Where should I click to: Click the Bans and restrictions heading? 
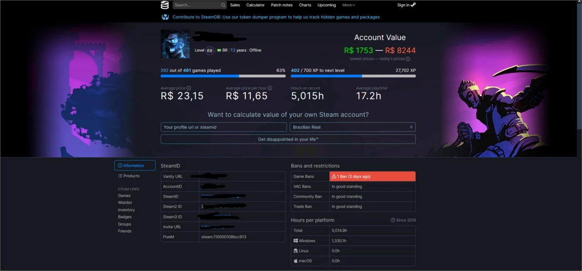pos(315,166)
